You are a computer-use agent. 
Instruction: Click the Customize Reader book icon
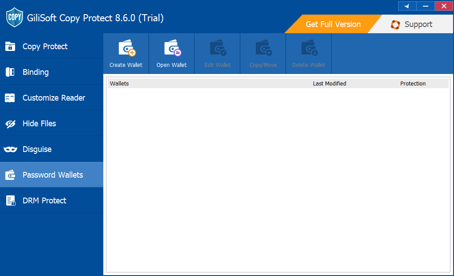tap(10, 98)
